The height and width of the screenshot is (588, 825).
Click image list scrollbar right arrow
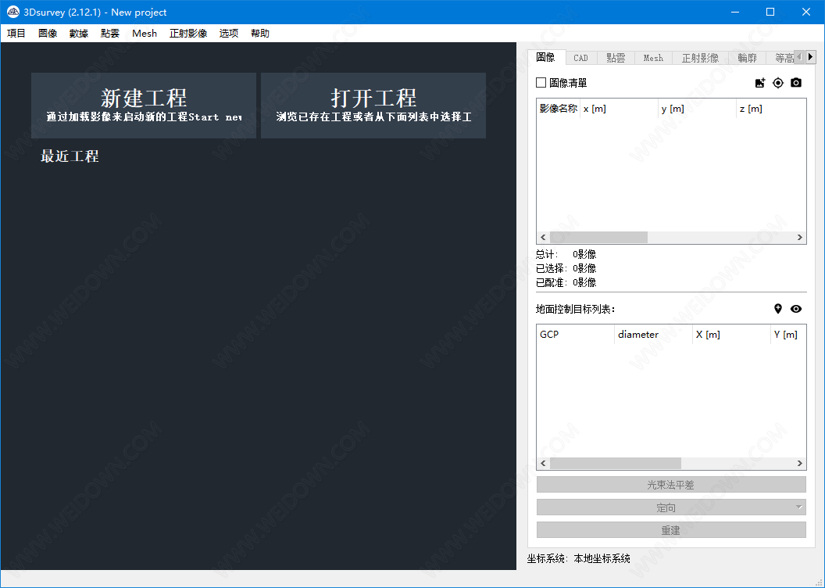800,238
